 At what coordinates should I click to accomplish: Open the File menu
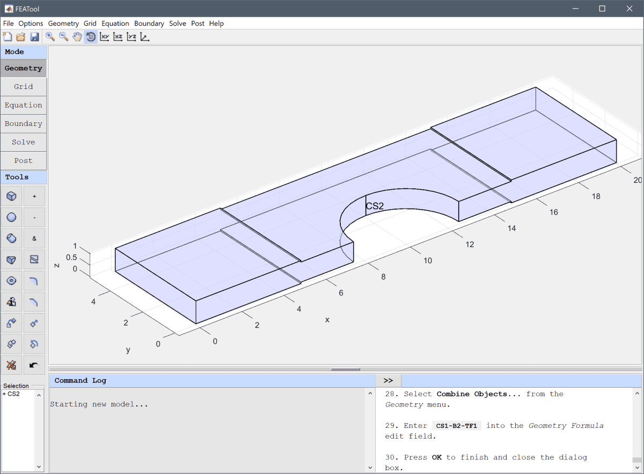8,24
